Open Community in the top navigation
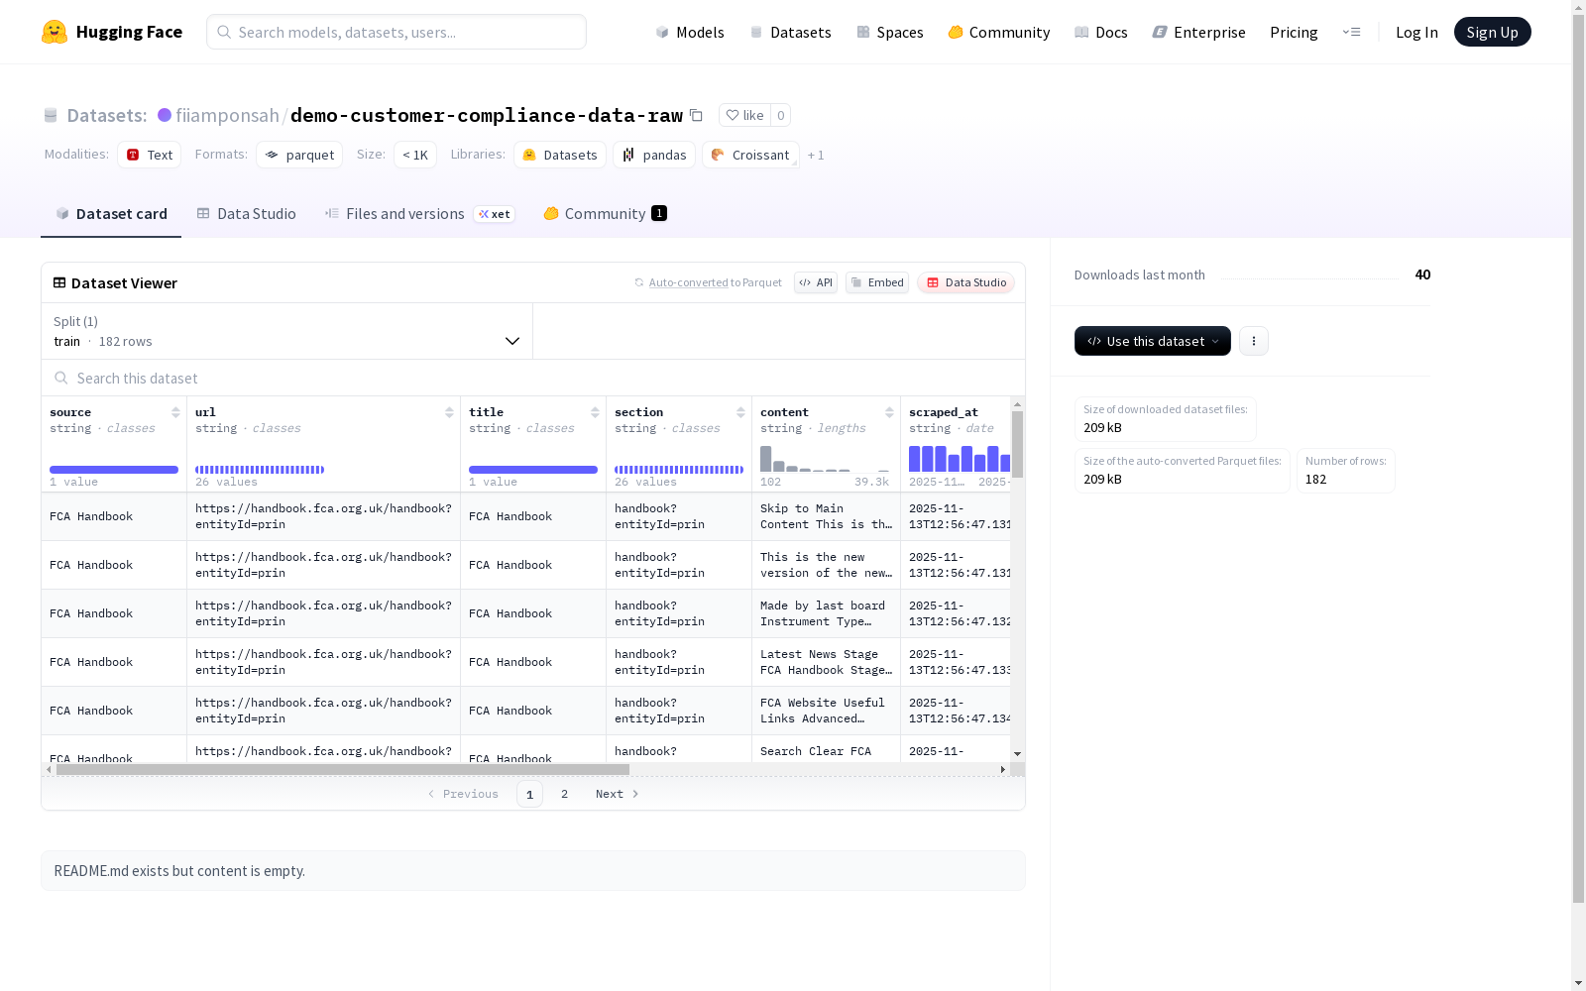The width and height of the screenshot is (1586, 991). [999, 32]
